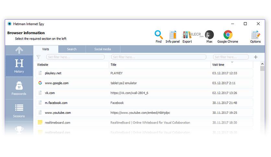The height and width of the screenshot is (157, 271).
Task: Click visit time 03.12.2017 12:33
Action: tap(225, 73)
